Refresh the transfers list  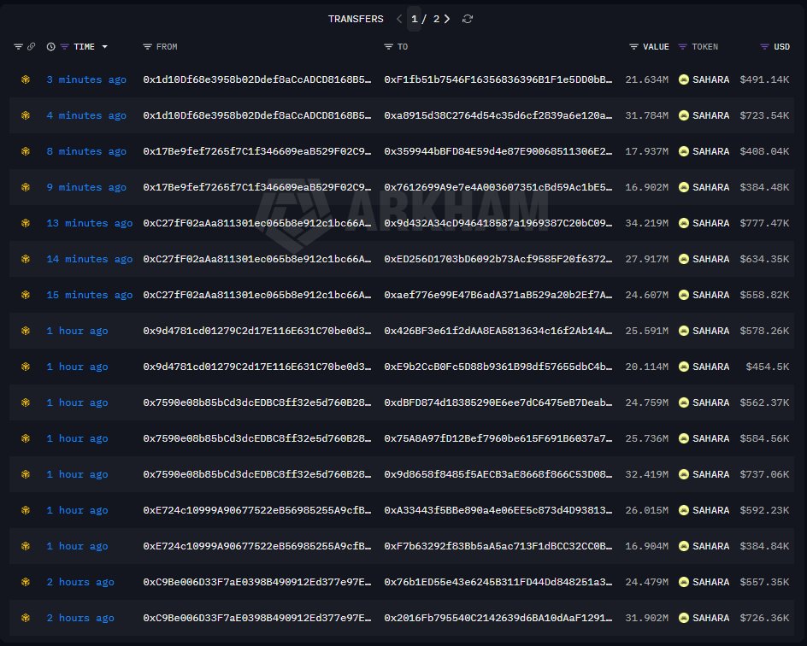point(468,19)
